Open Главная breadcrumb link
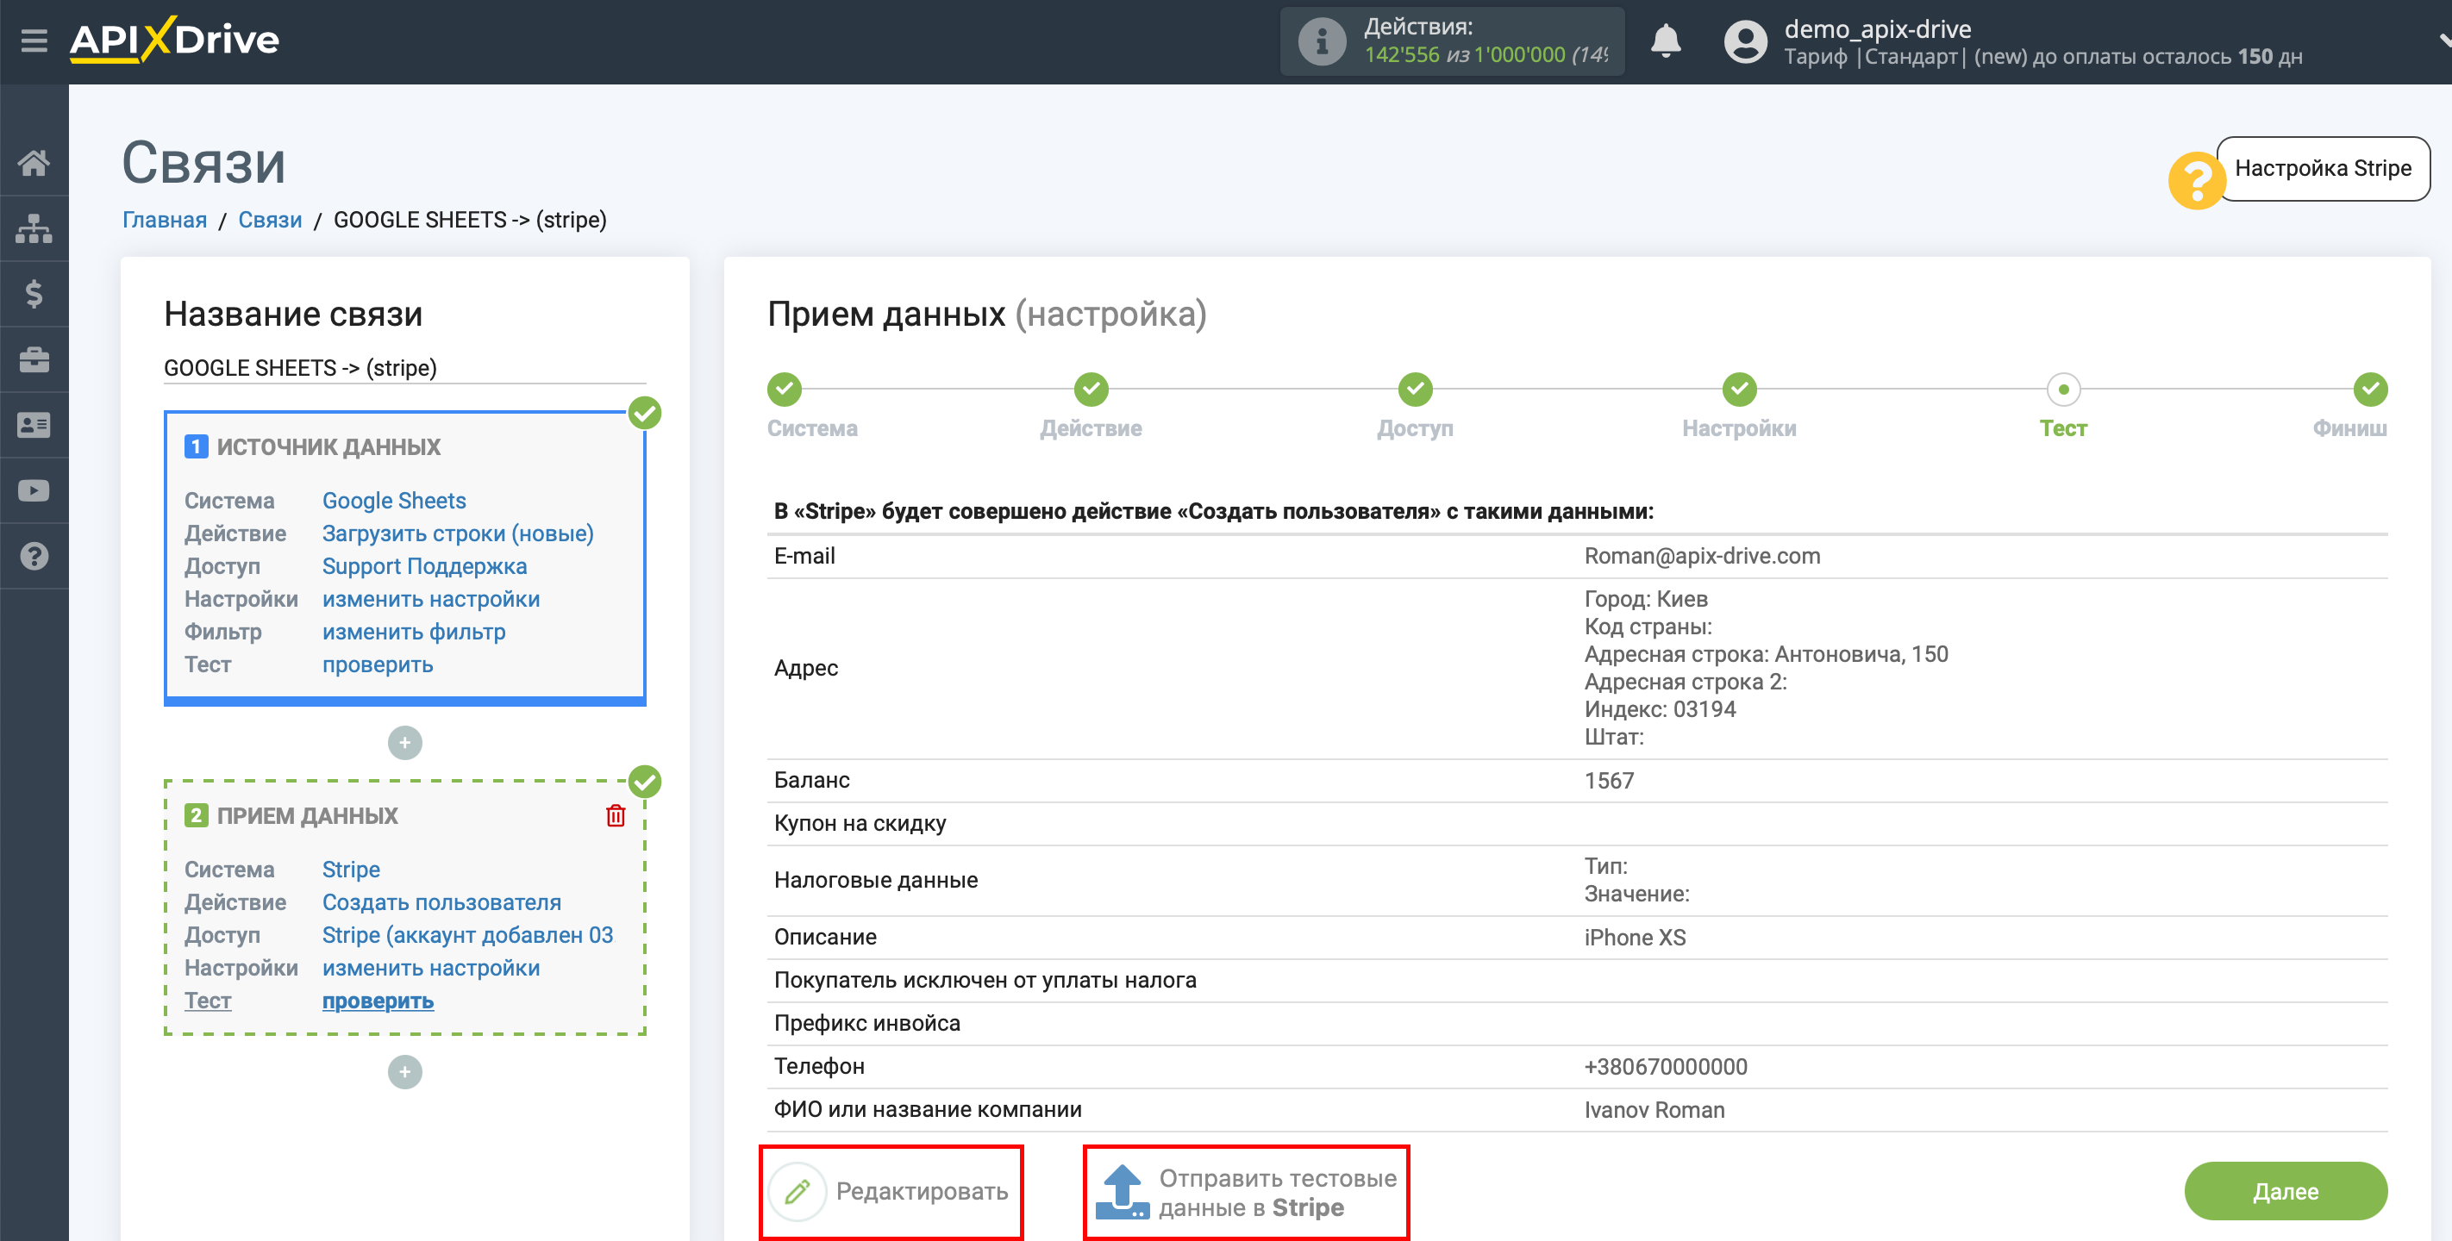The height and width of the screenshot is (1241, 2452). pos(165,220)
